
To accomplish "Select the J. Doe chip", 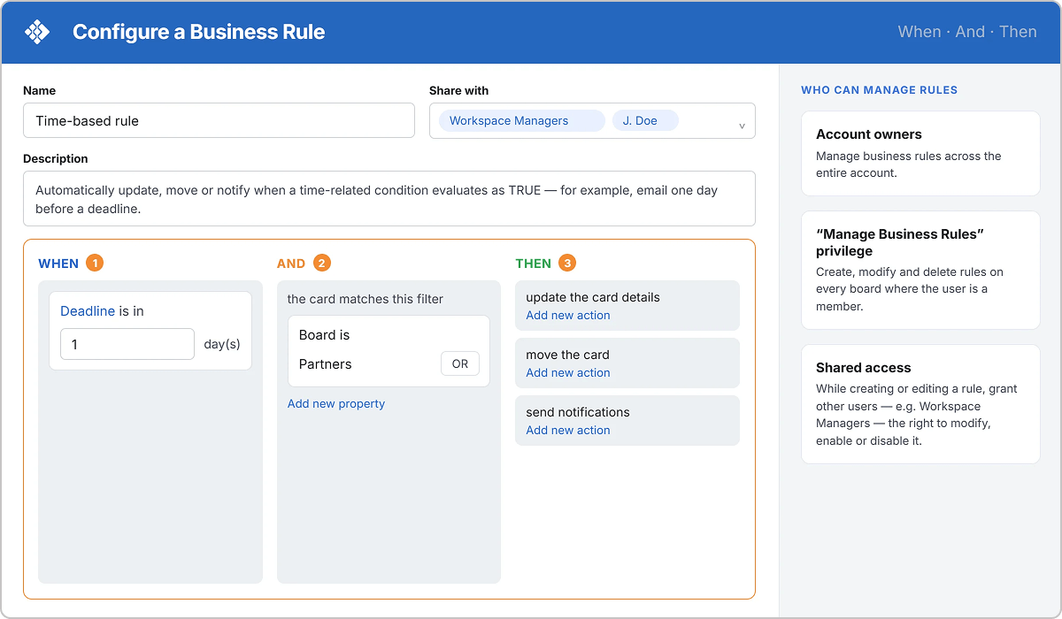I will click(x=645, y=120).
